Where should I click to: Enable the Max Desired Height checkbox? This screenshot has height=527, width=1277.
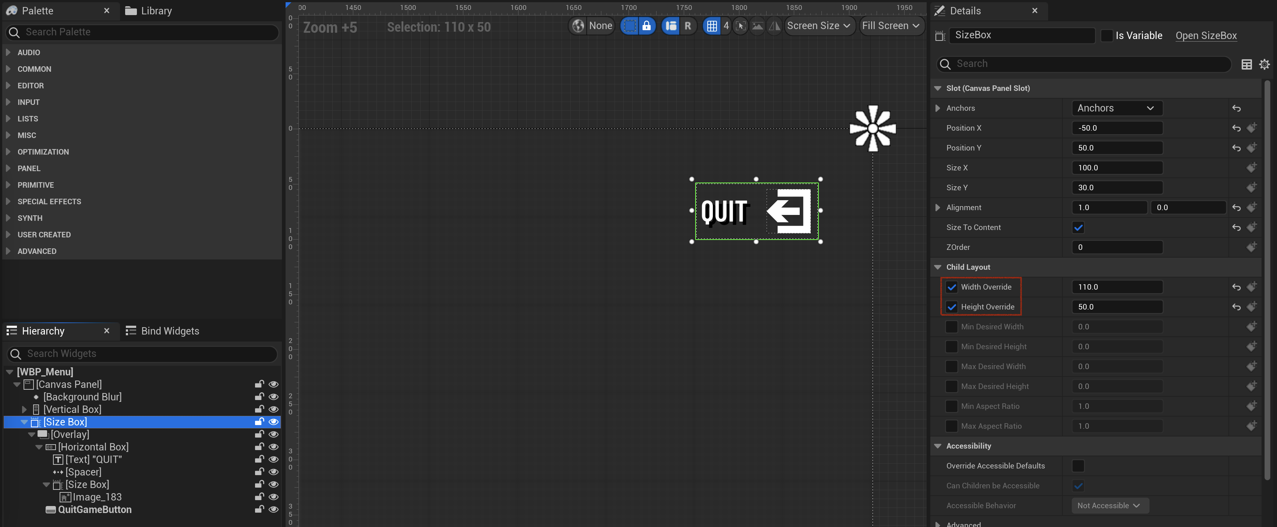click(951, 386)
